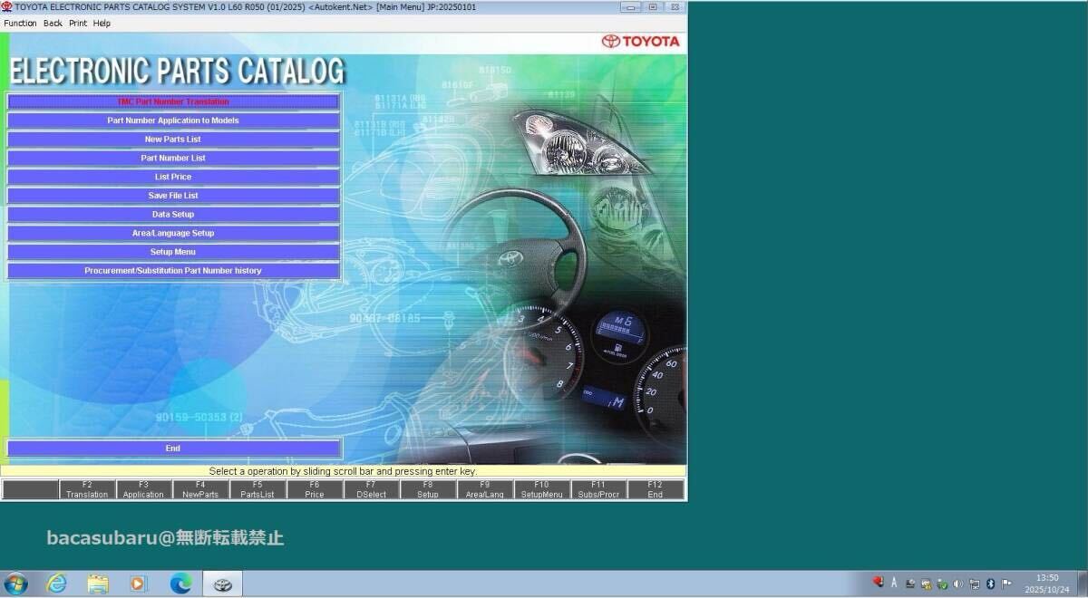Viewport: 1088px width, 598px height.
Task: Open F5 PartsList from the function key bar
Action: click(x=257, y=489)
